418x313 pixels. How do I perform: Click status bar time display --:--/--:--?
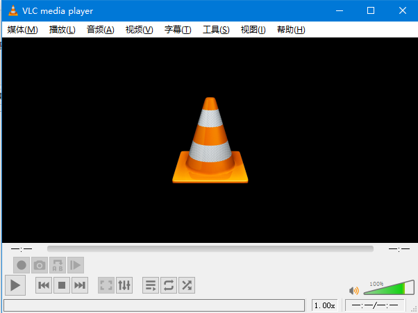click(375, 305)
